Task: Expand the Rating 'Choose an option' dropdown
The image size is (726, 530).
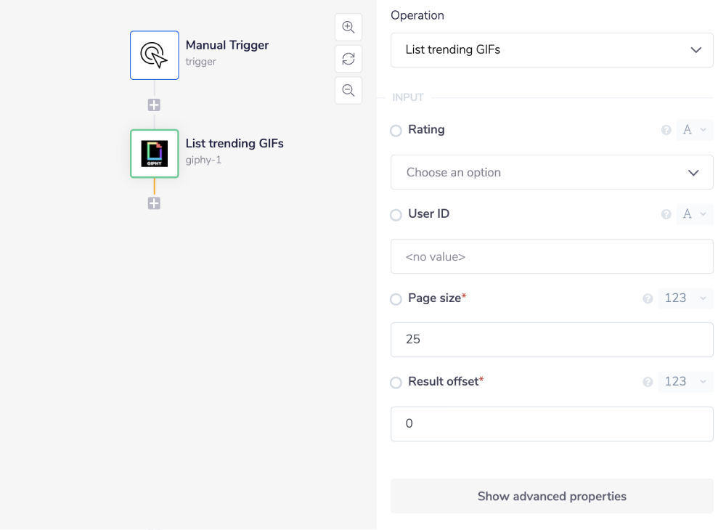Action: pyautogui.click(x=552, y=173)
